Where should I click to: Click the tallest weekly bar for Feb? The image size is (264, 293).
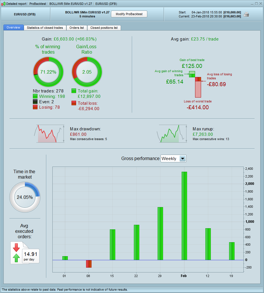(x=184, y=216)
